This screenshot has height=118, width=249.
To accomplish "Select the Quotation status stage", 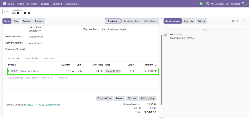I will [x=113, y=21].
